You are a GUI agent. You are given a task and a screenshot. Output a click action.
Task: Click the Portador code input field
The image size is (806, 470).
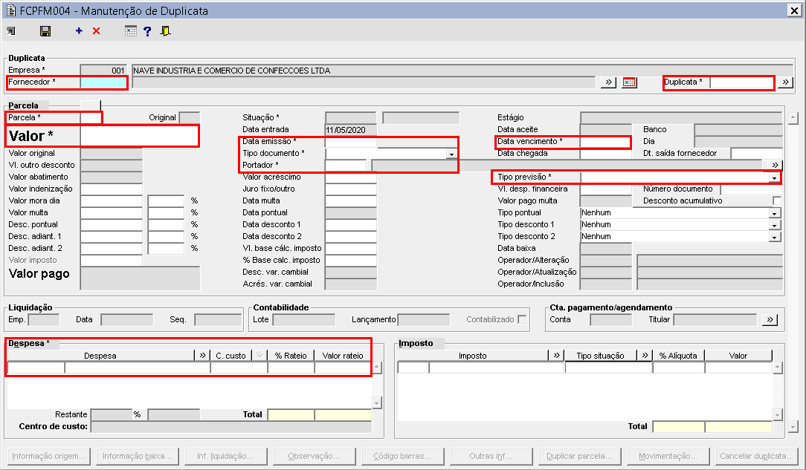pos(346,166)
